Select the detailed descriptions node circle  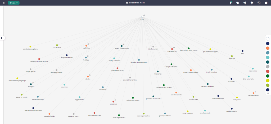(x=30, y=47)
